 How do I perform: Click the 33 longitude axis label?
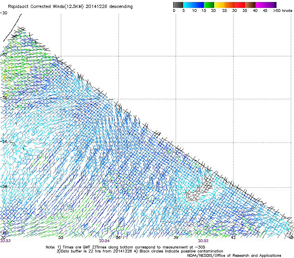[61, 238]
